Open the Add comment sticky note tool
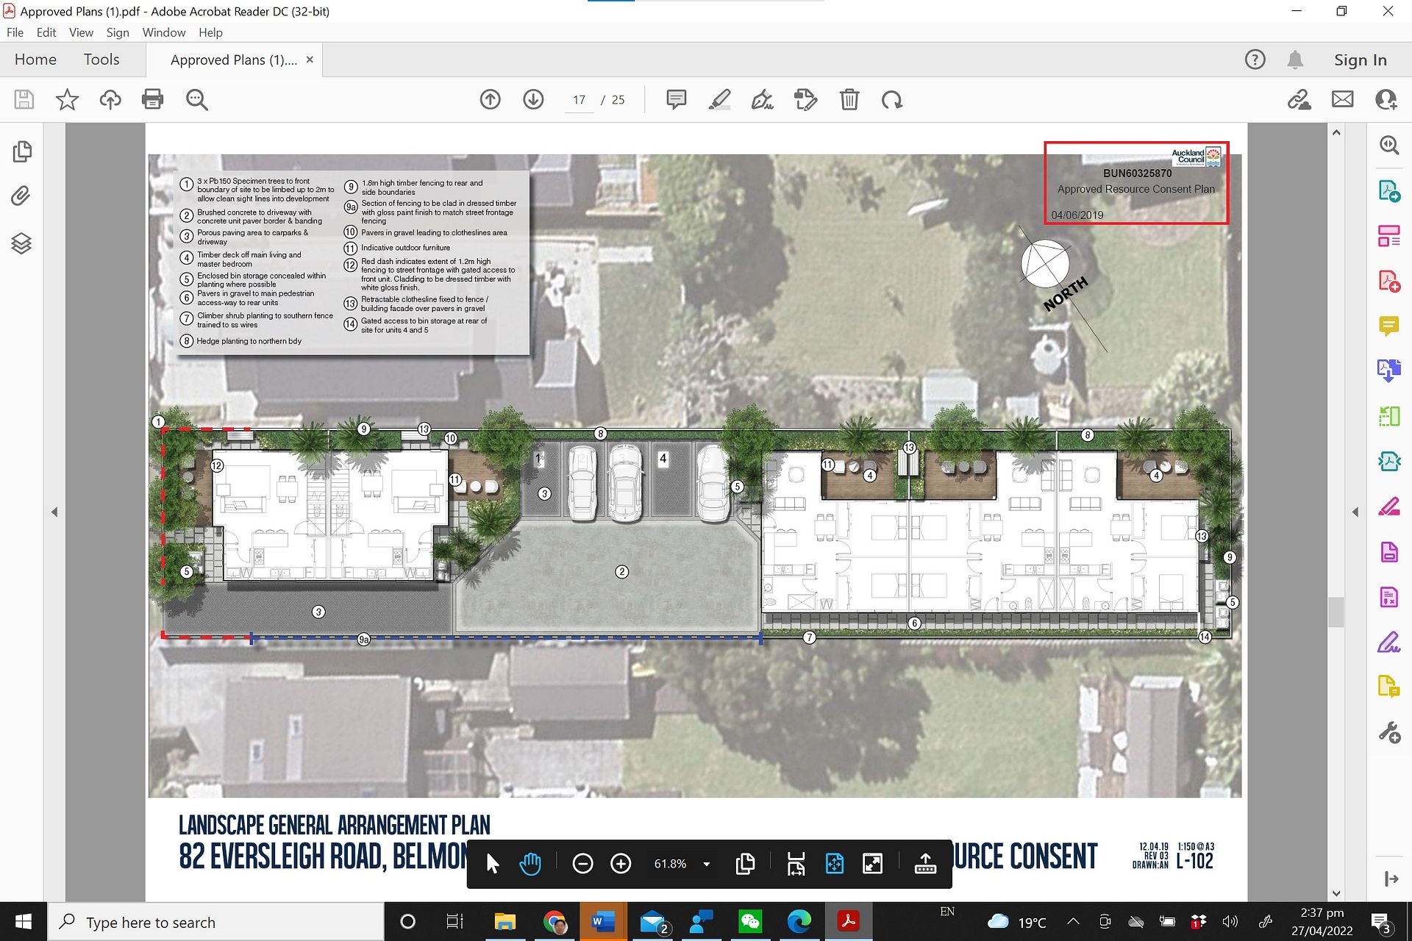The width and height of the screenshot is (1412, 941). (x=676, y=99)
